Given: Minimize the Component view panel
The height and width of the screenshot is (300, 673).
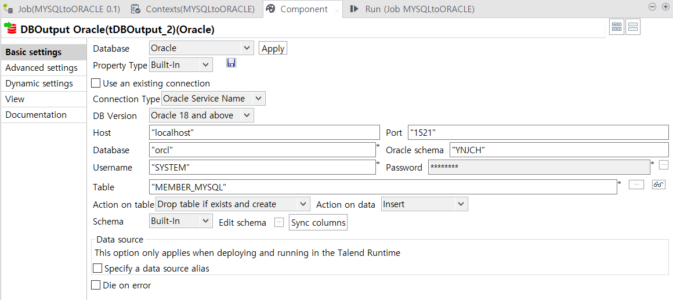Looking at the screenshot, I should point(652,7).
